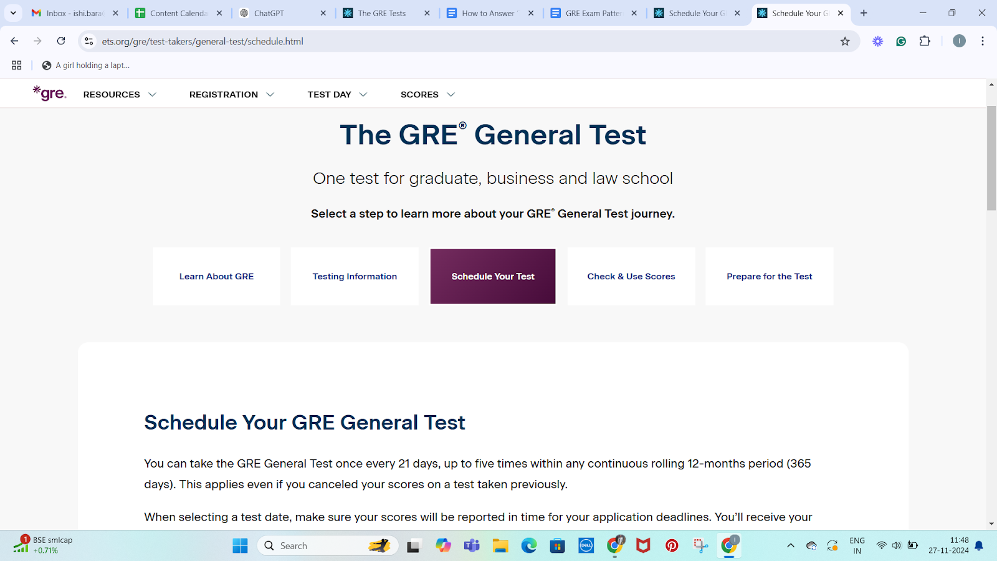
Task: Open the Grammarly extension icon
Action: (x=901, y=41)
